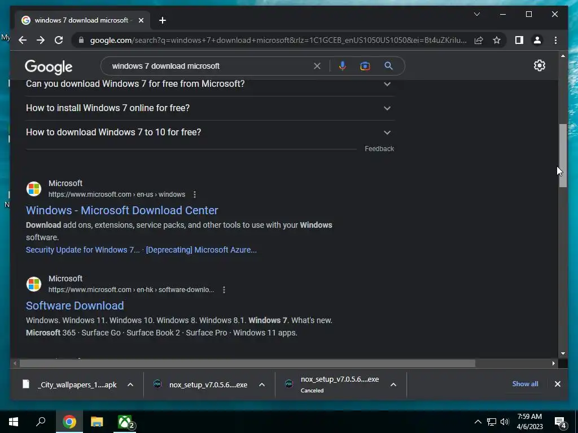
Task: Open options for first nox_setup download
Action: click(262, 385)
